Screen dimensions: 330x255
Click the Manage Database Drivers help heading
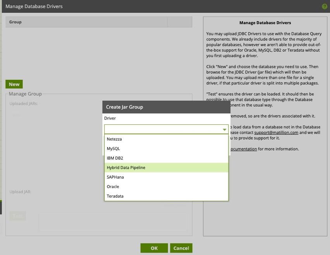pyautogui.click(x=265, y=23)
